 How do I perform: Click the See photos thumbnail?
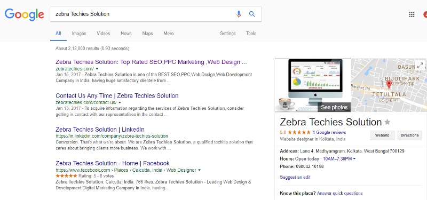pyautogui.click(x=313, y=85)
